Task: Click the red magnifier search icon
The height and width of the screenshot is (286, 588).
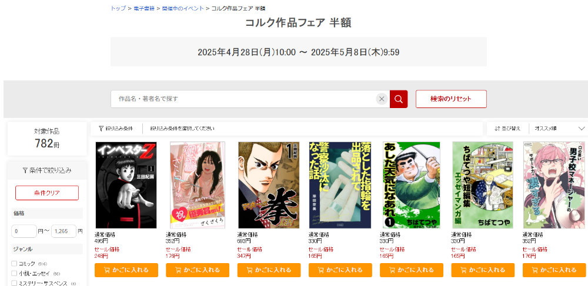Action: (398, 99)
